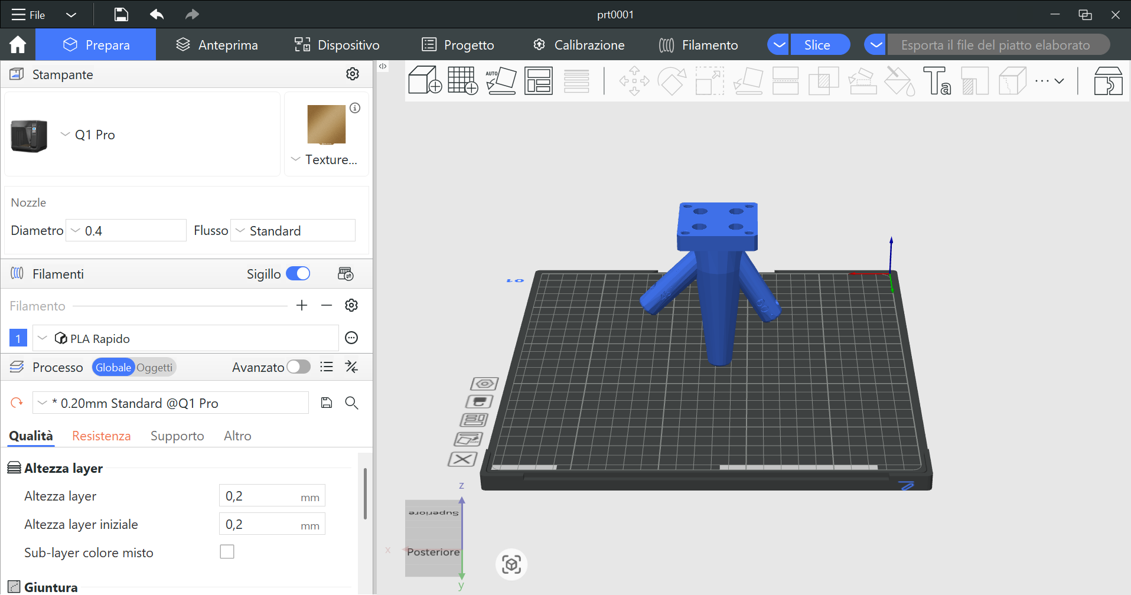Image resolution: width=1131 pixels, height=595 pixels.
Task: Remove a filament with the minus icon
Action: point(327,305)
